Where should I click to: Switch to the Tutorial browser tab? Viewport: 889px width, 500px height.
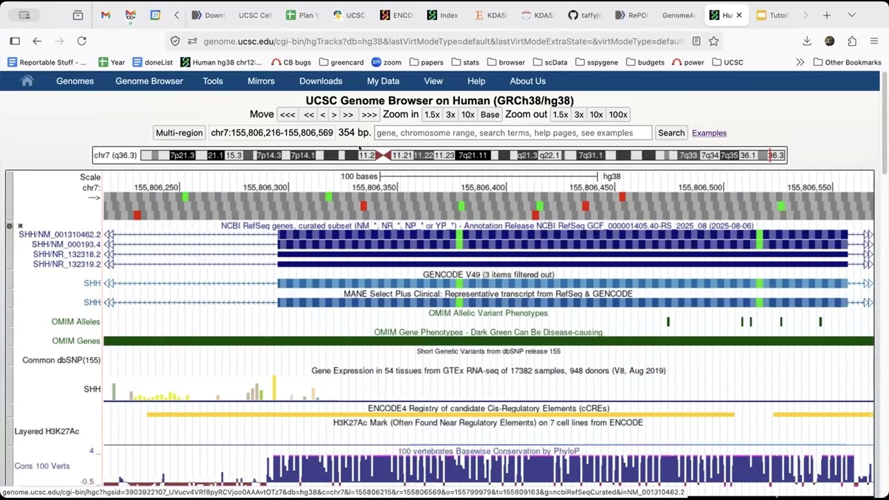pos(772,15)
